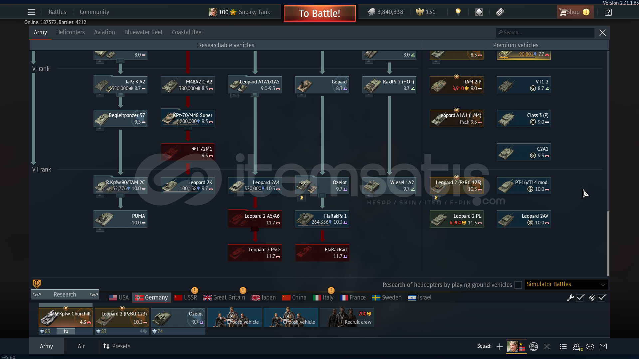
Task: Open the hamburger main menu
Action: pyautogui.click(x=31, y=12)
